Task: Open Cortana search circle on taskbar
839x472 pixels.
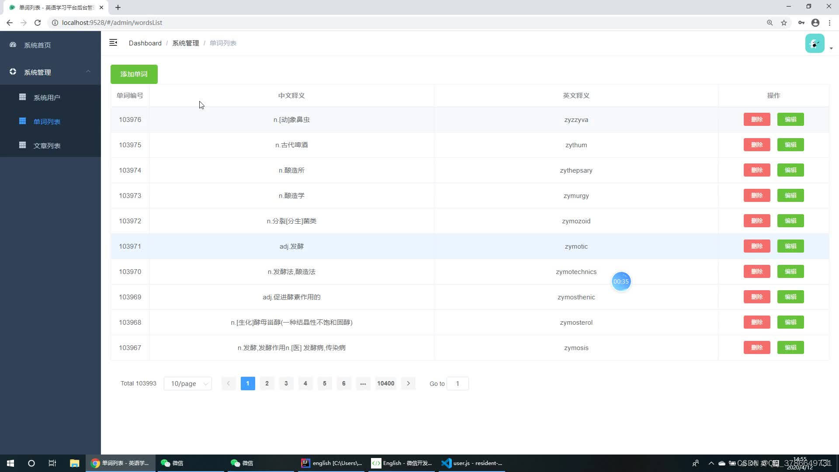Action: pos(31,463)
